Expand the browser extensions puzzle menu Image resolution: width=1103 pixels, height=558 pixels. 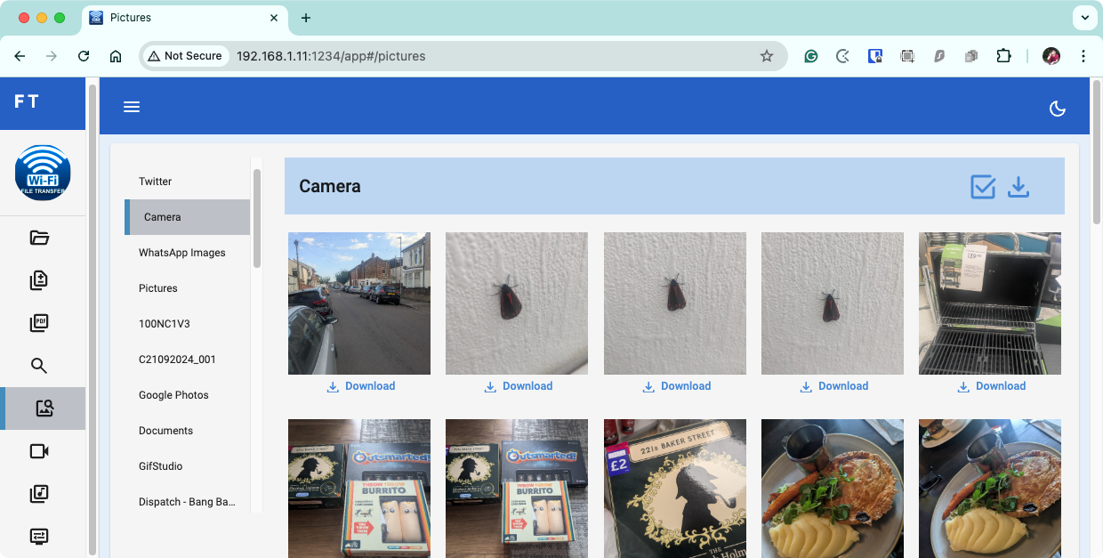pos(1004,55)
